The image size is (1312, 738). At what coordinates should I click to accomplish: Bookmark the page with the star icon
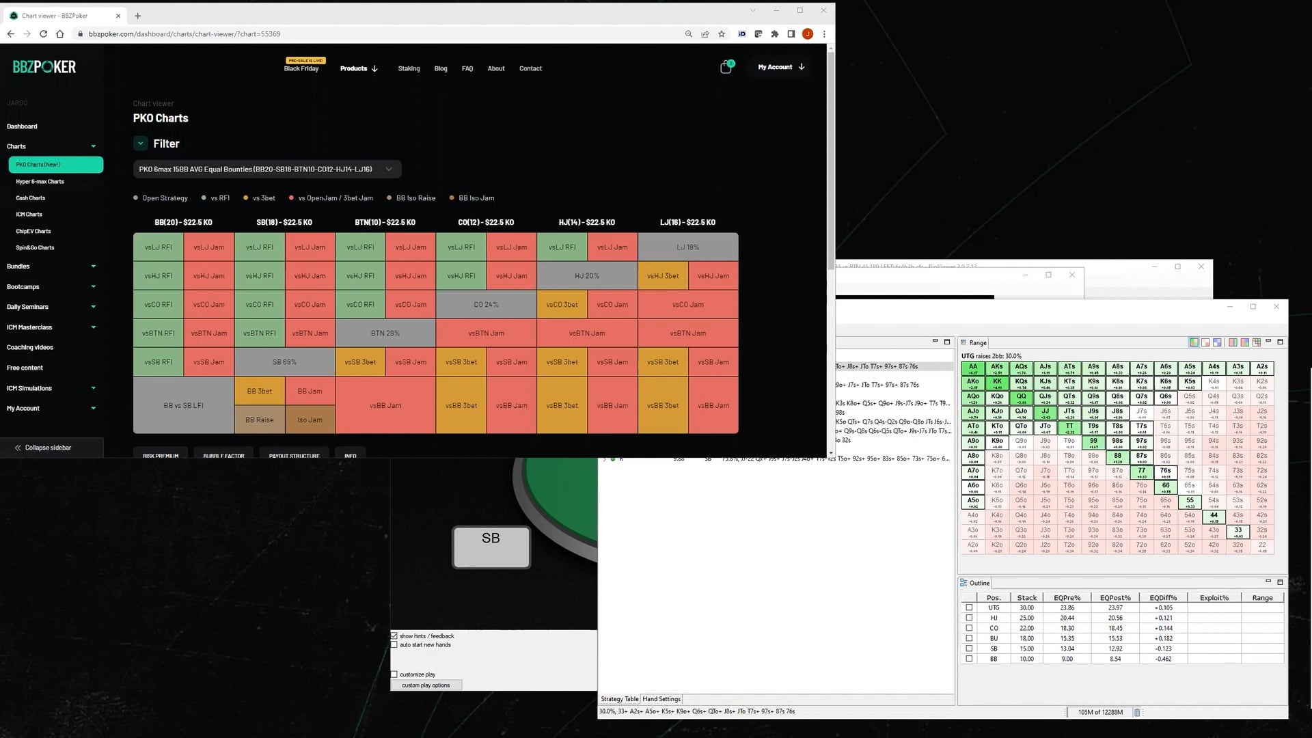pos(721,33)
